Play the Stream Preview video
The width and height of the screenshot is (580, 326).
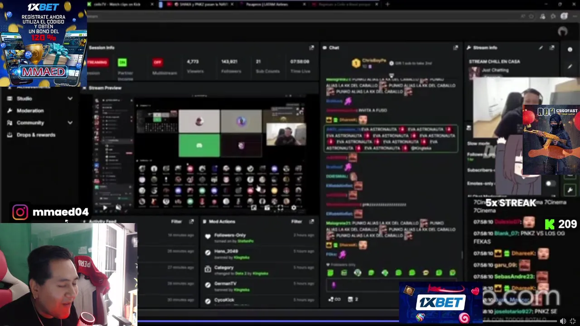[x=105, y=208]
